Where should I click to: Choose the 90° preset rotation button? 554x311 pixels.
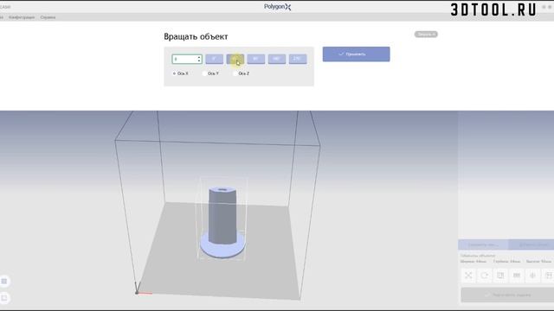(x=256, y=59)
